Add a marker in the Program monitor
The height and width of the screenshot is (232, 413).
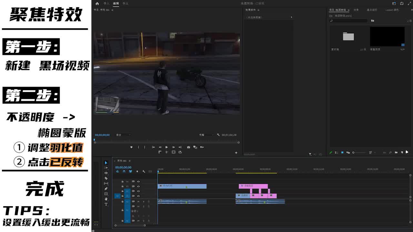coord(131,147)
